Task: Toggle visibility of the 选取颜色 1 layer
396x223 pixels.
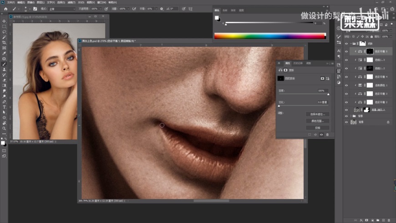Action: point(346,85)
